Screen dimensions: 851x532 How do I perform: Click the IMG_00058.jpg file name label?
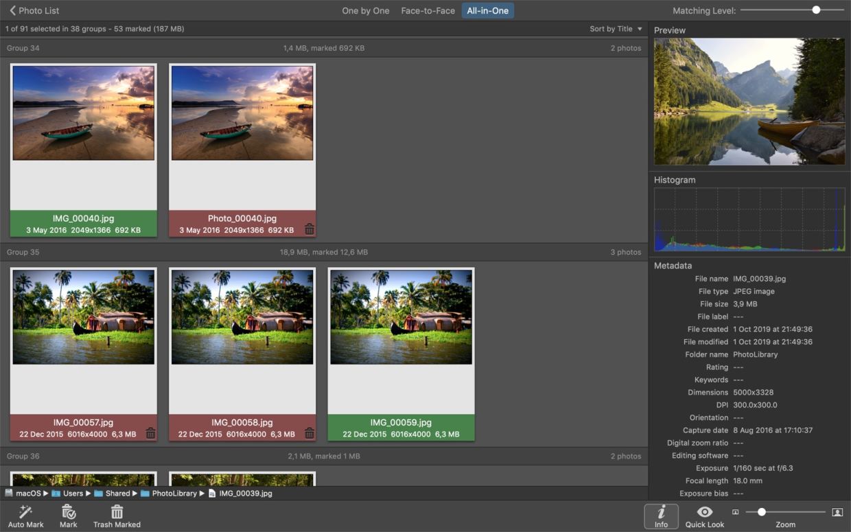pos(242,422)
